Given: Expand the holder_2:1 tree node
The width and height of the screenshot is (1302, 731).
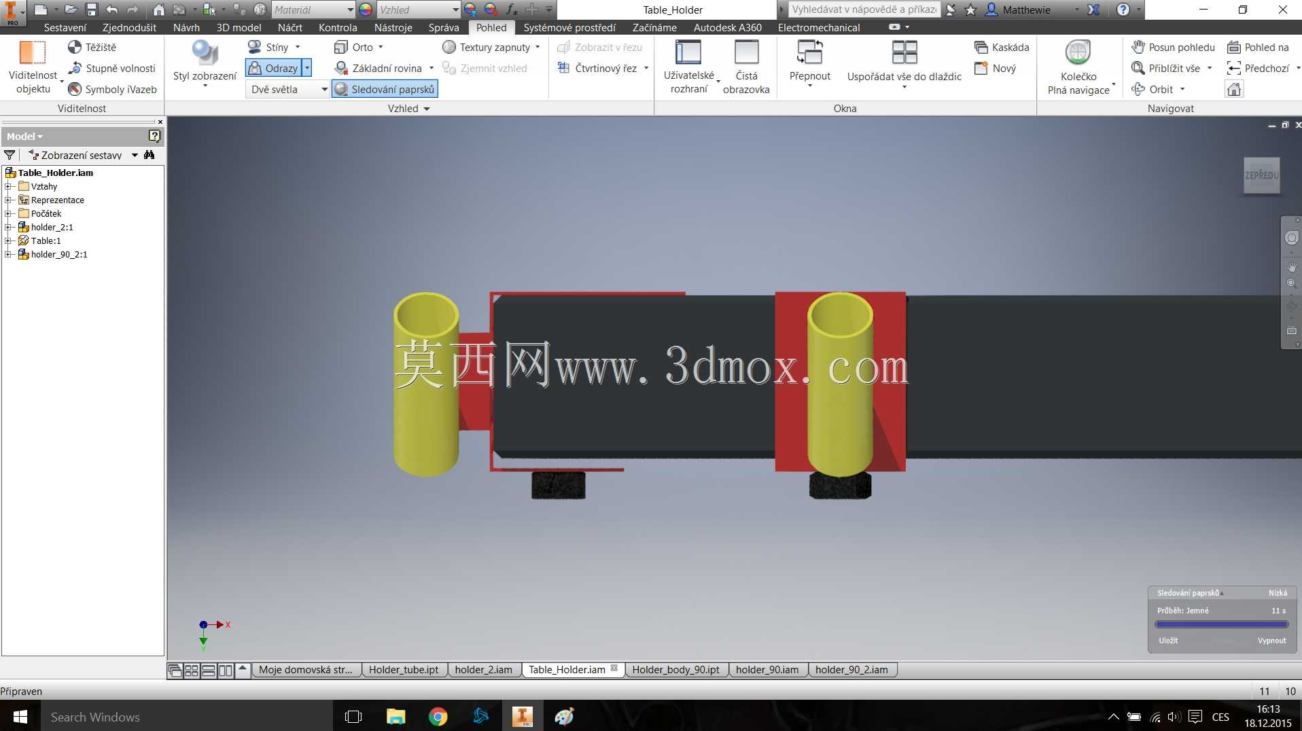Looking at the screenshot, I should point(8,227).
